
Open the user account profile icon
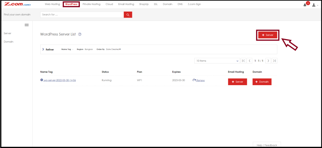(x=314, y=5)
